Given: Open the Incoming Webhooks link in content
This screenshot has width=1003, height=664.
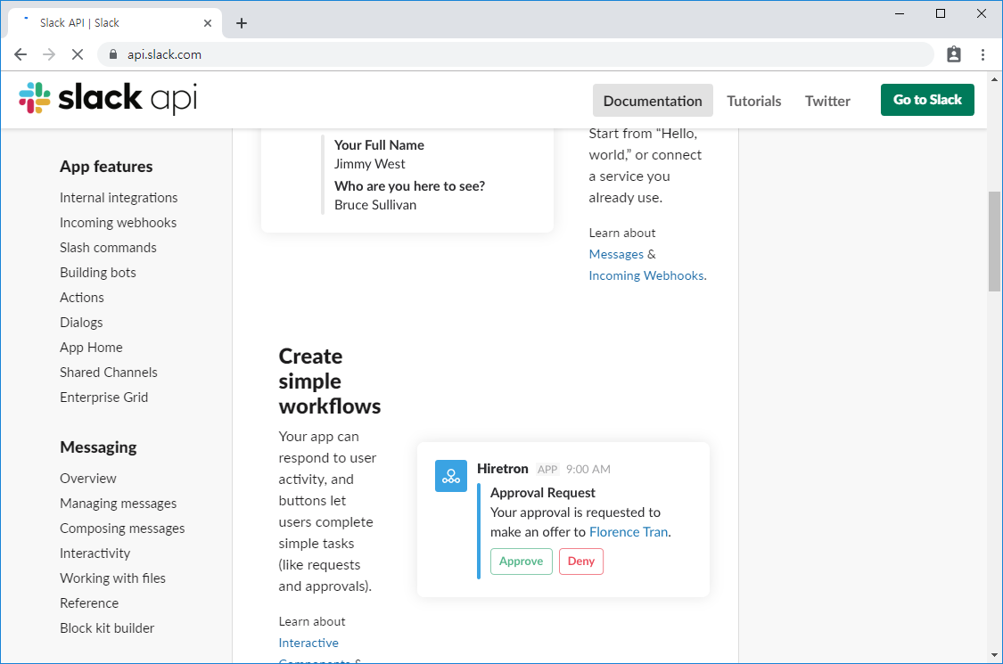Looking at the screenshot, I should click(646, 275).
